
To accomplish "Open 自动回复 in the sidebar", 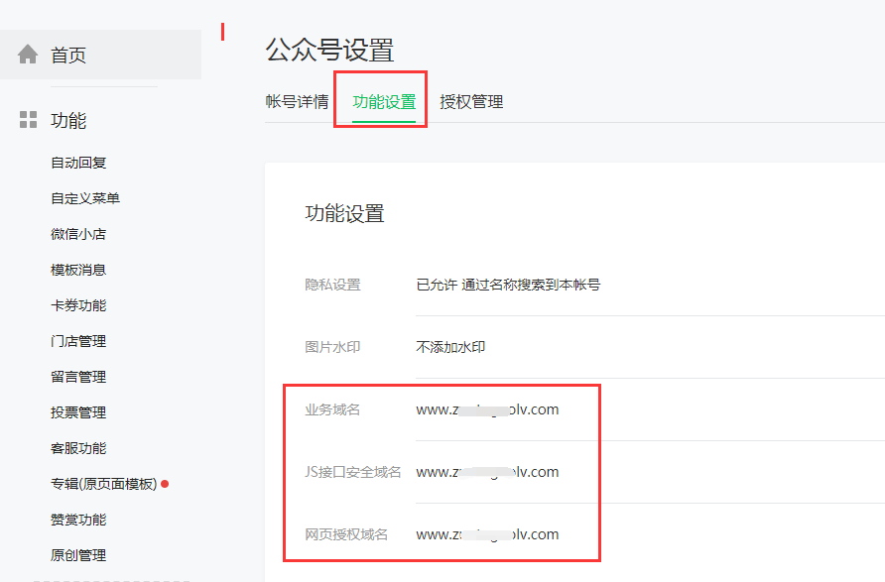I will click(78, 163).
